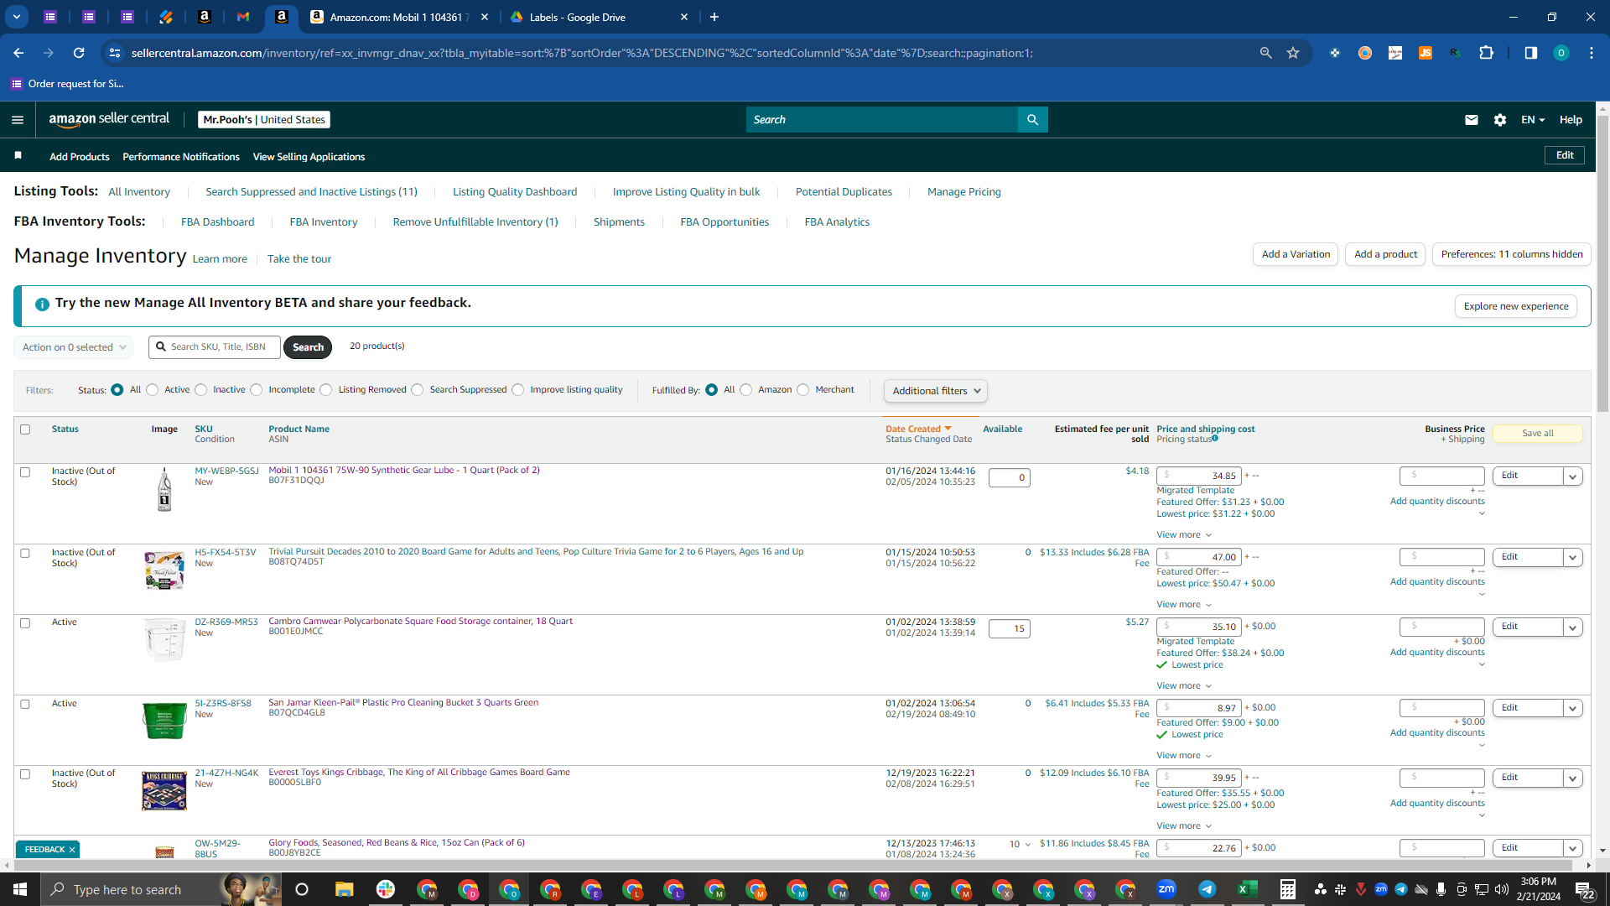Open the Action on 0 selected dropdown
The width and height of the screenshot is (1610, 906).
coord(74,347)
